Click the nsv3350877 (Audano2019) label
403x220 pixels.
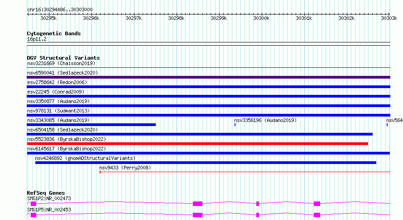pyautogui.click(x=58, y=101)
